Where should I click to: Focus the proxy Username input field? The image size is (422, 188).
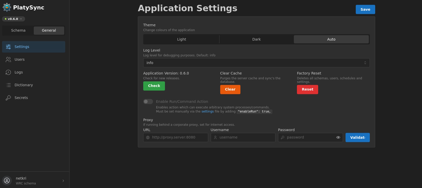pyautogui.click(x=243, y=137)
